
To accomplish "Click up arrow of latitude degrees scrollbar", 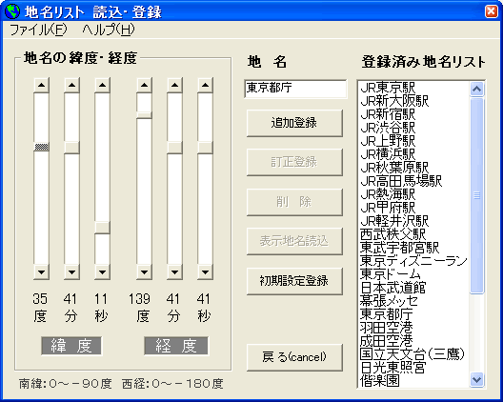I will (x=41, y=86).
